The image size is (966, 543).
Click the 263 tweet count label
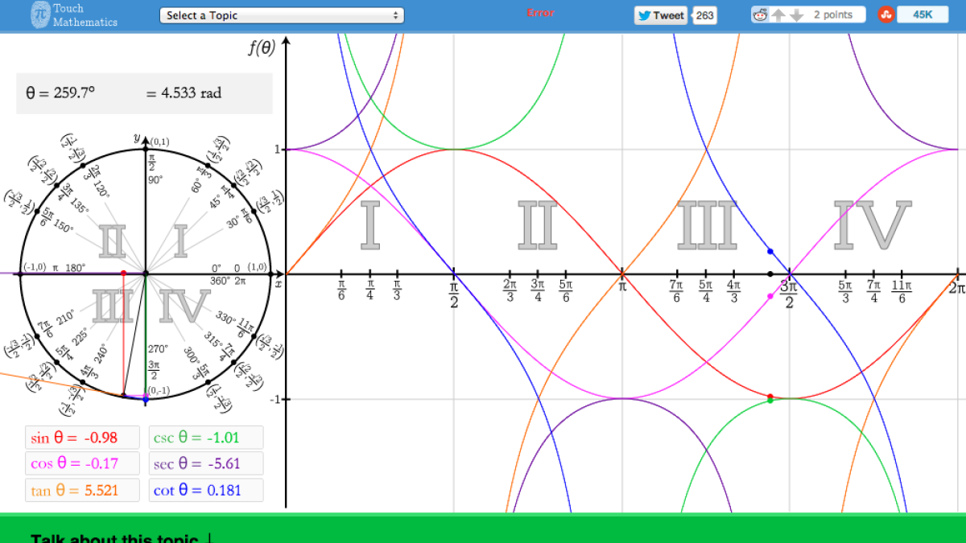click(x=704, y=14)
